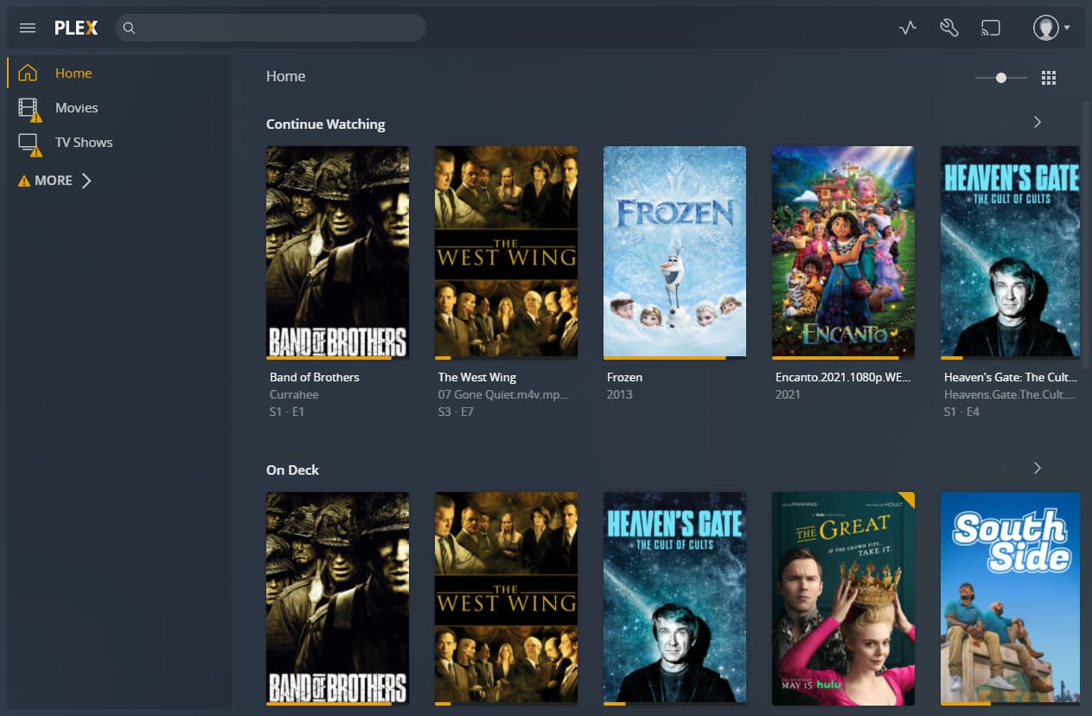Click the Home house icon in sidebar
The image size is (1092, 716).
point(29,73)
